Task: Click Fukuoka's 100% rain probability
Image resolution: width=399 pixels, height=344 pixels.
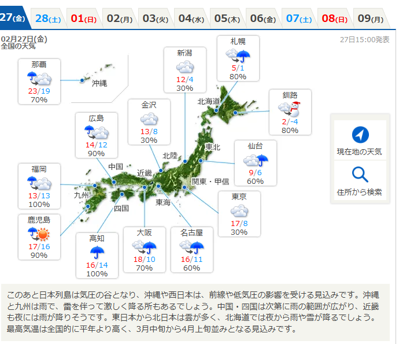Action: 39,204
